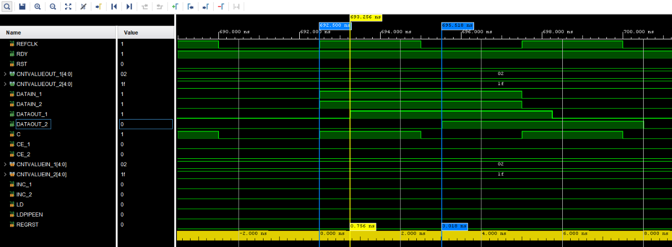Click the Next Marker icon

click(x=205, y=7)
